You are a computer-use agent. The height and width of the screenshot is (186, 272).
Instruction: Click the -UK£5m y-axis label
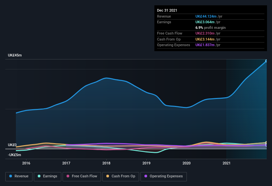coord(14,155)
